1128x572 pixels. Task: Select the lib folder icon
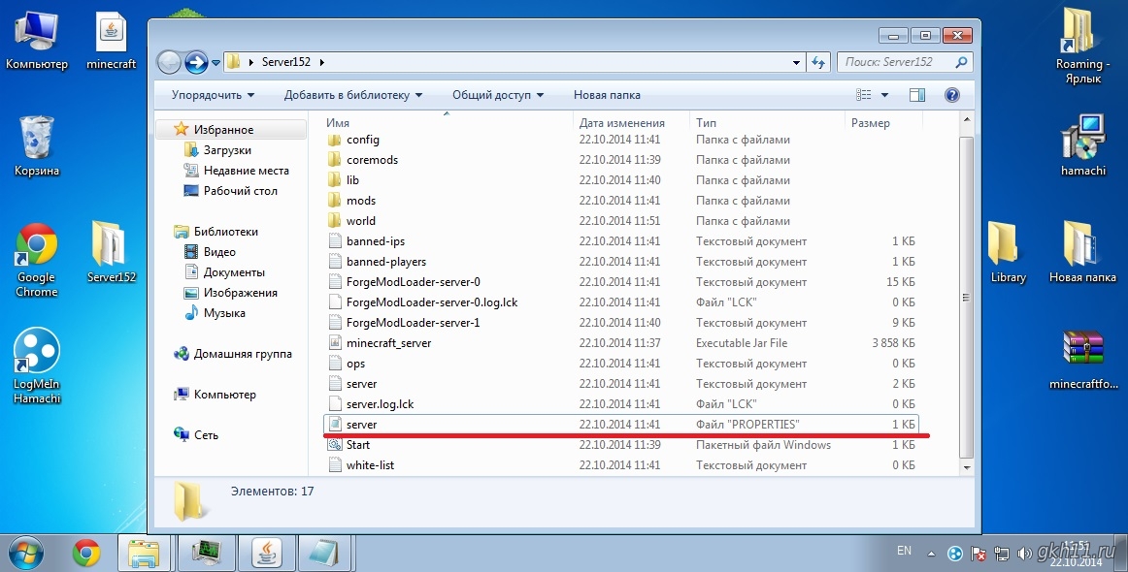pyautogui.click(x=334, y=179)
